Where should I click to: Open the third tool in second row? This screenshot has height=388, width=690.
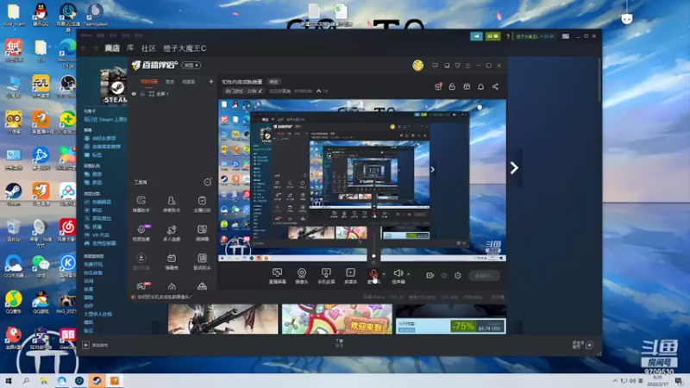(202, 233)
